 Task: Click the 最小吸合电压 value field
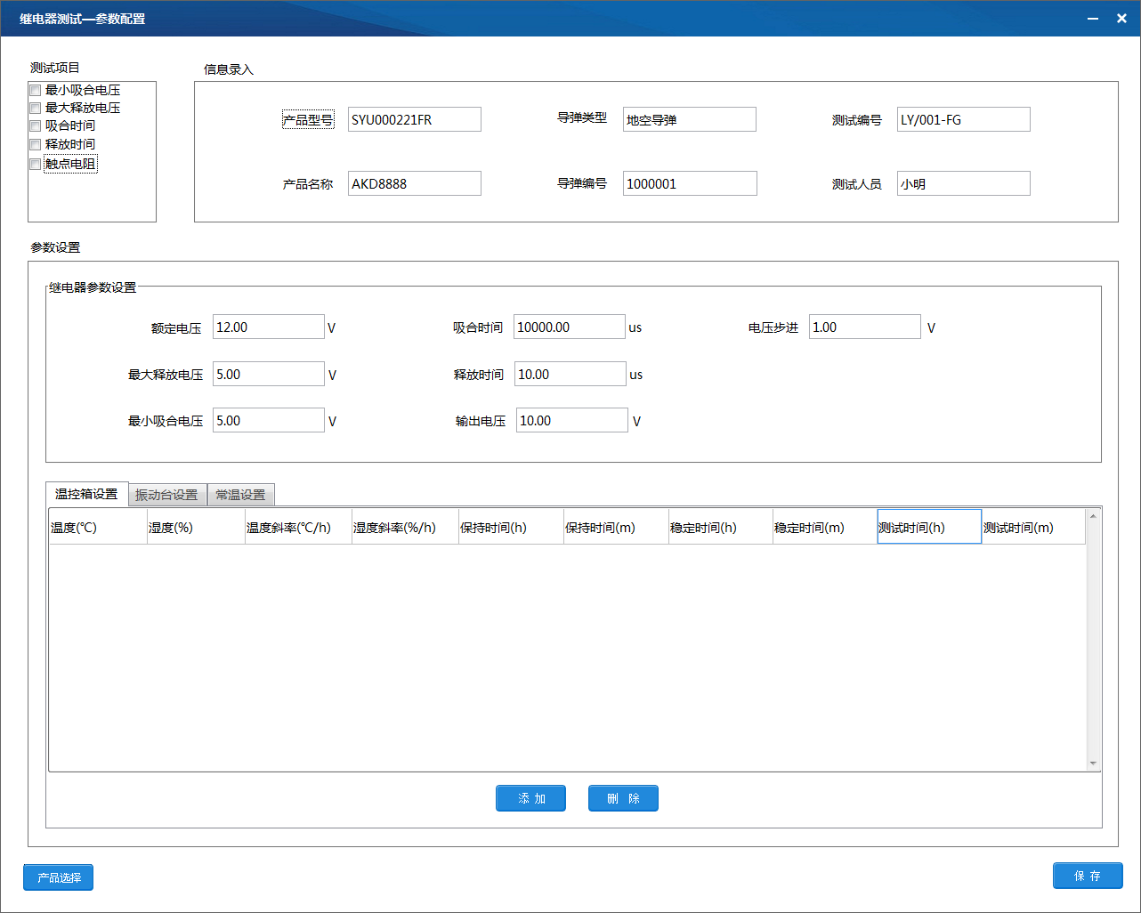[x=269, y=420]
